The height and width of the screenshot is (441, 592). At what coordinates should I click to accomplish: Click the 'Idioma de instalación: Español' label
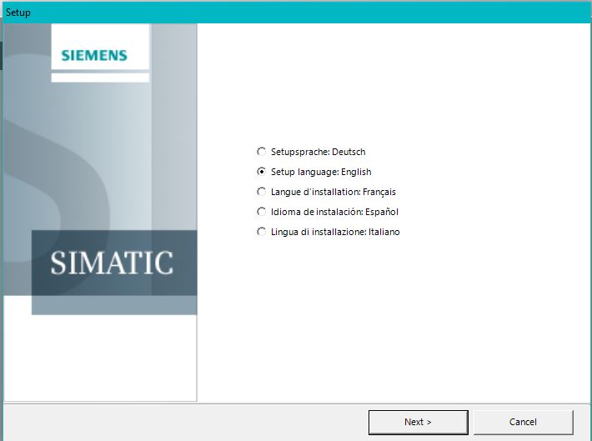pos(334,212)
